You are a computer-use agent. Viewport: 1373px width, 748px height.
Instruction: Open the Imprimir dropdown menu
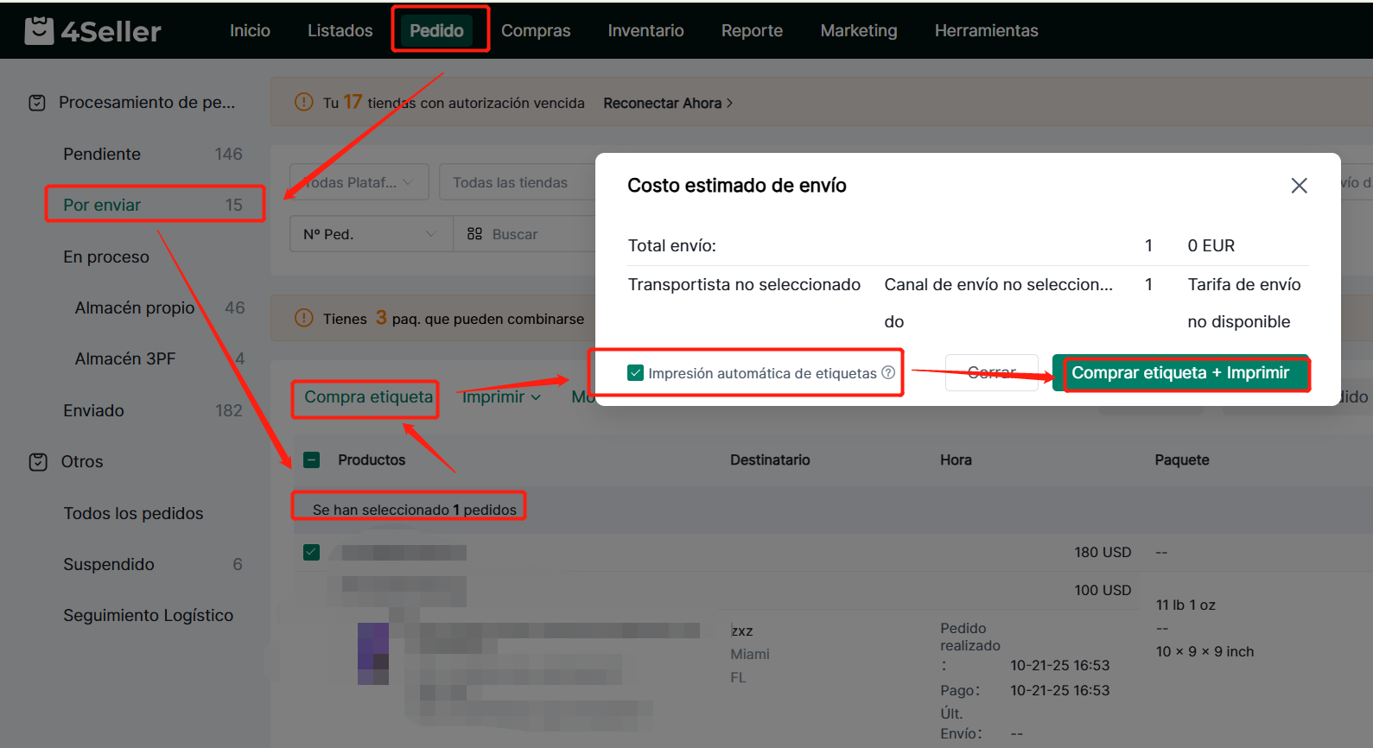click(501, 397)
